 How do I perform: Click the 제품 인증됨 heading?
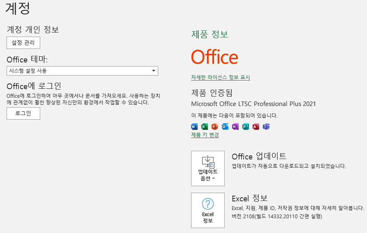tap(212, 93)
